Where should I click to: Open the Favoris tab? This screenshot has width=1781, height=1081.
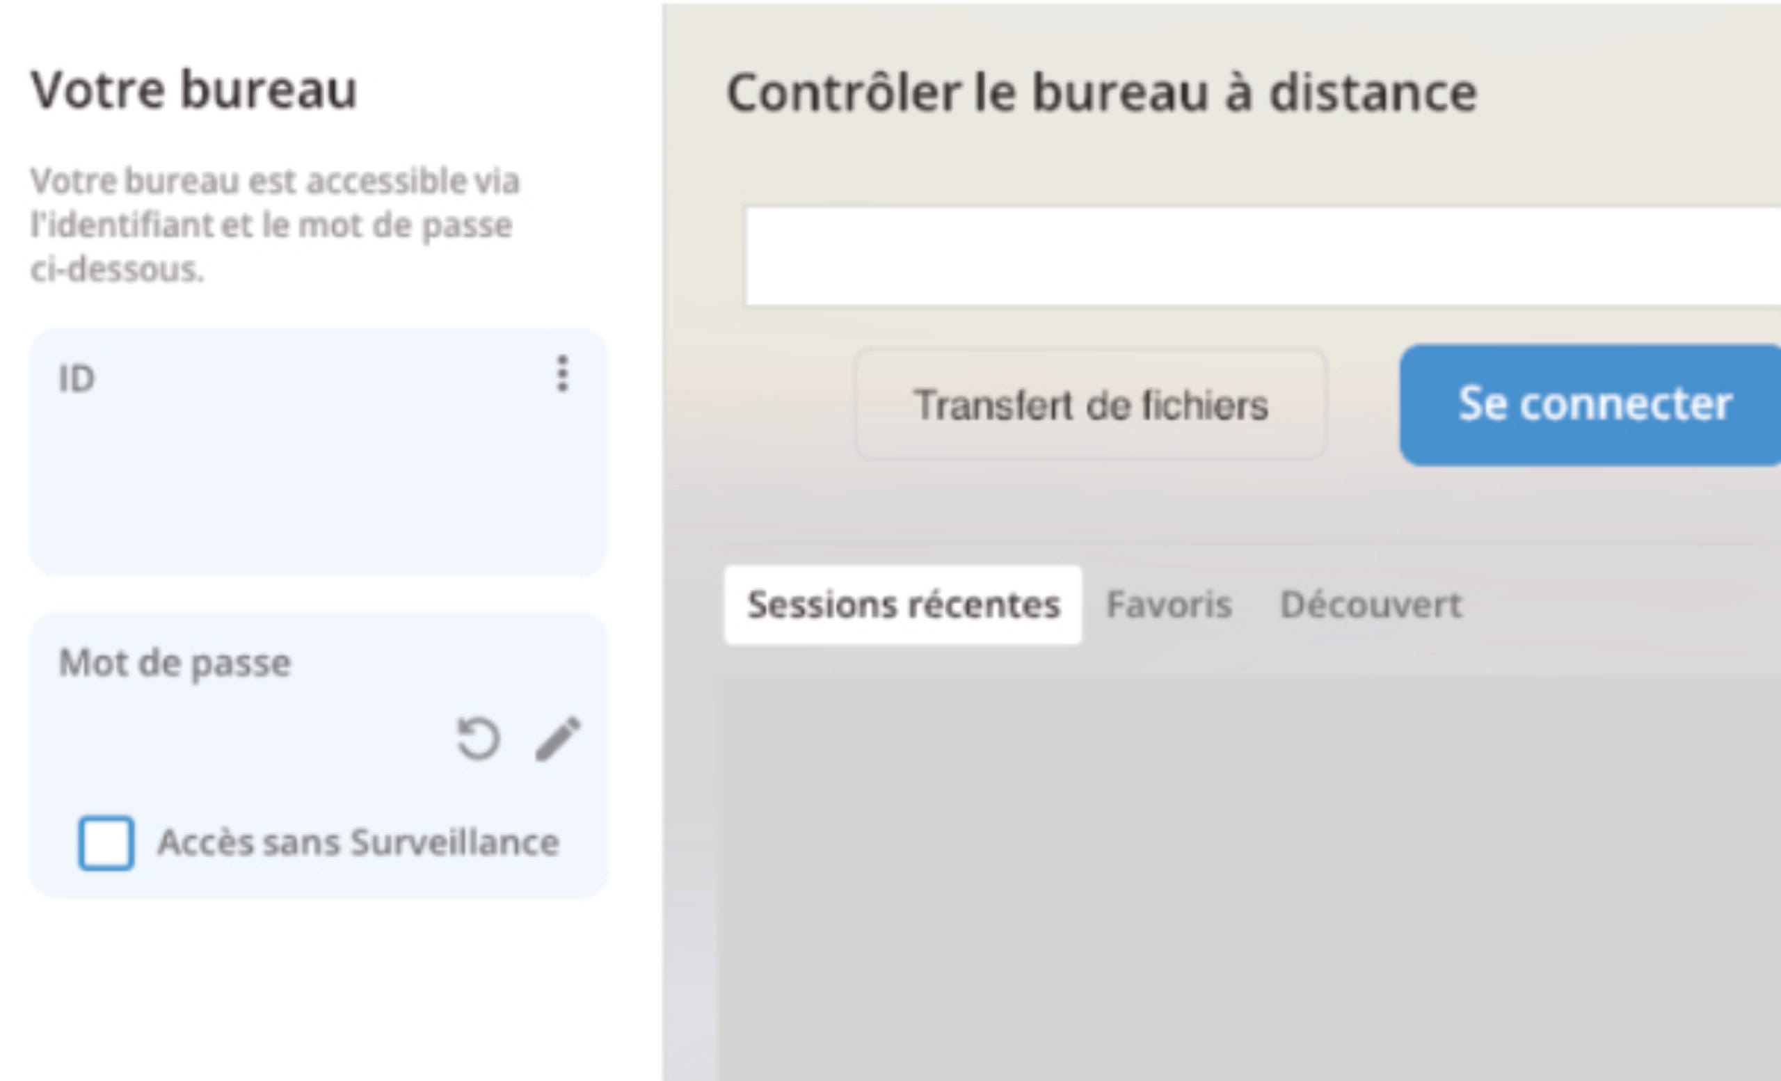click(1169, 604)
